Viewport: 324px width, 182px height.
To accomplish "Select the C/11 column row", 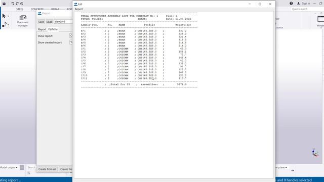I will [134, 78].
